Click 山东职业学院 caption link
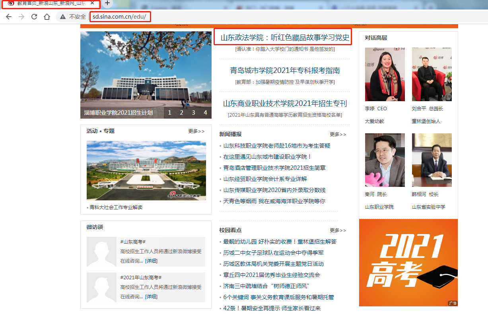488x317 pixels. click(379, 207)
